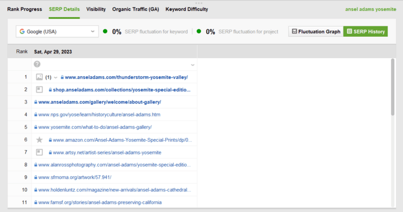
Task: Open the yosemite.com ansel-adams-gallery link
Action: point(95,127)
